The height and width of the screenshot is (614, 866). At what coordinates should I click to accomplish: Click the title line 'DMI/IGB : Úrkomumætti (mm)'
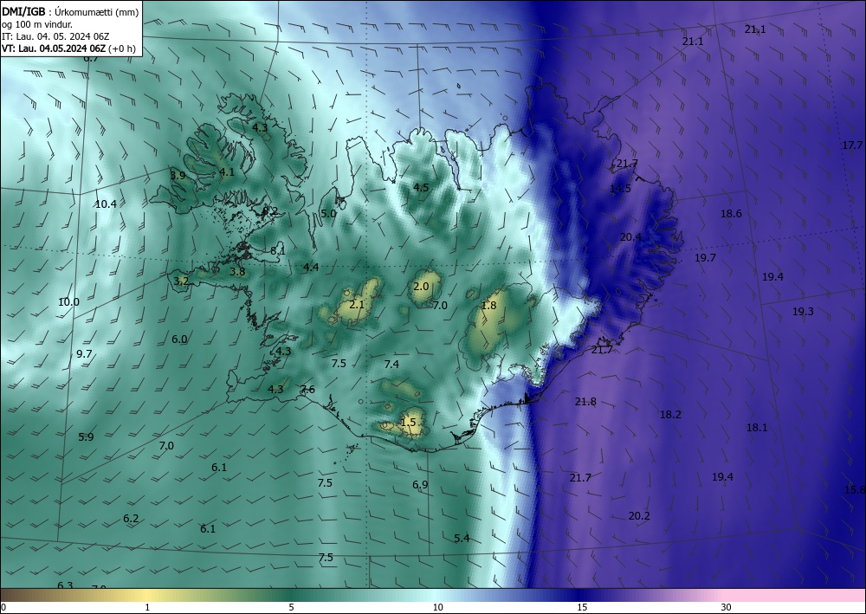69,12
